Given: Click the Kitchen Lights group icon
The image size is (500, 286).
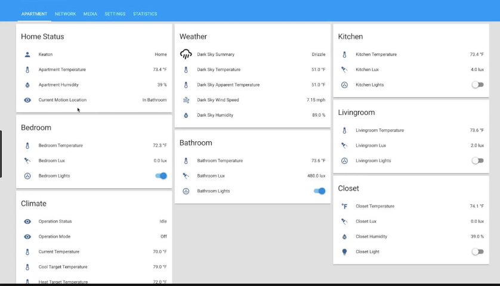Looking at the screenshot, I should (x=344, y=85).
